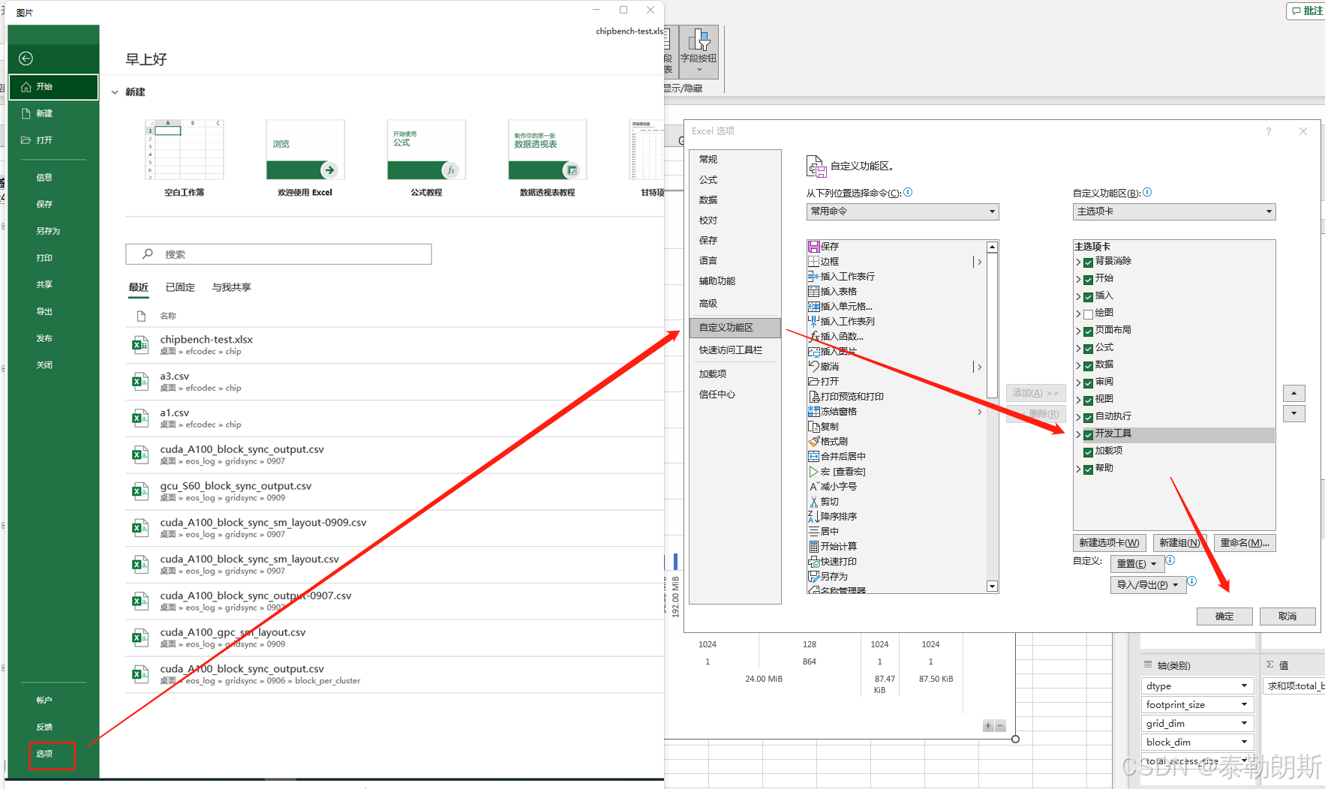The width and height of the screenshot is (1325, 789).
Task: Expand the 视图 tab tree node
Action: pos(1078,400)
